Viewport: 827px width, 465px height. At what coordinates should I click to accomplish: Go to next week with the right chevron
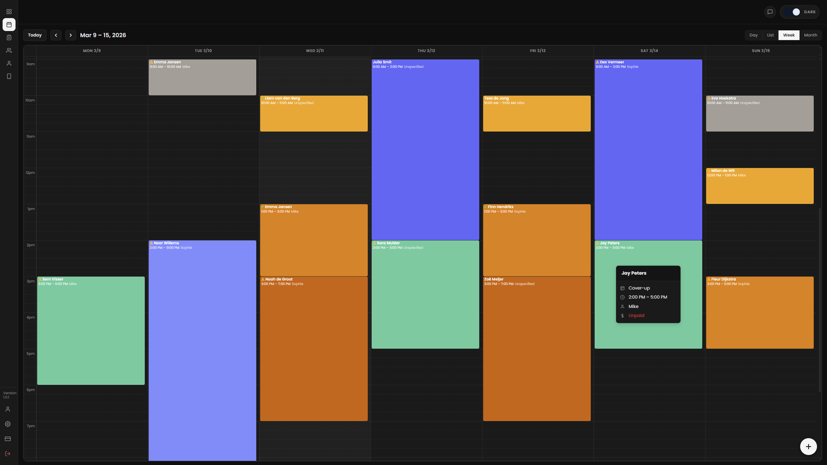click(71, 35)
